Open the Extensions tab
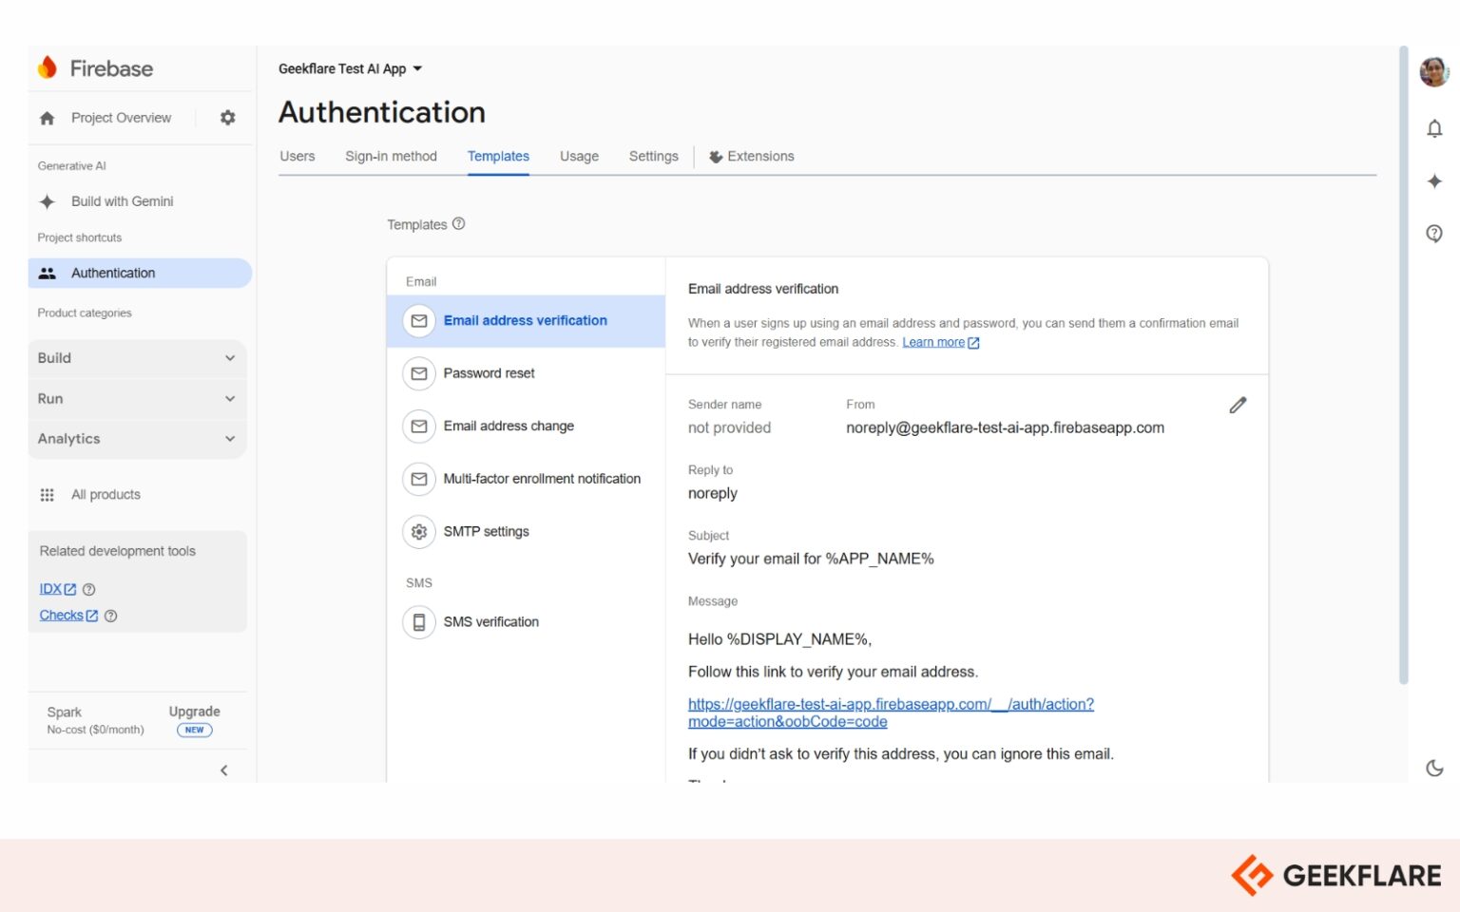 coord(752,156)
